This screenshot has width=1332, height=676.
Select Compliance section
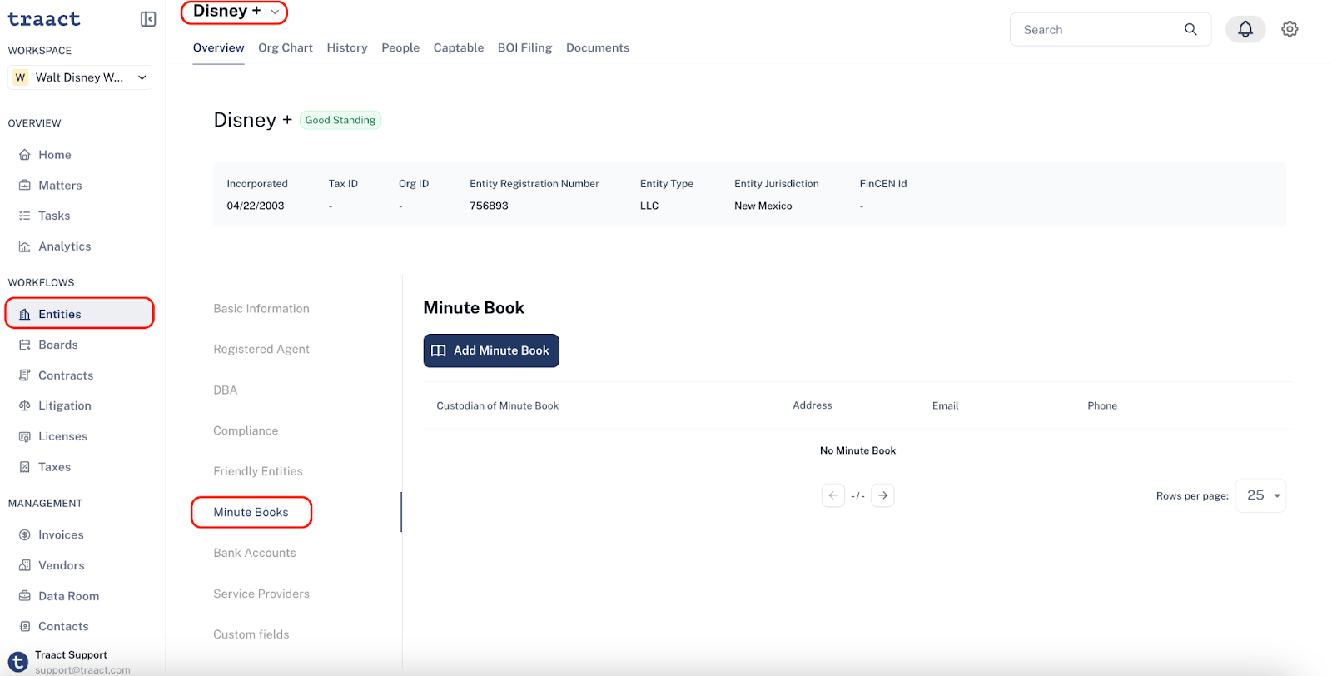point(246,431)
